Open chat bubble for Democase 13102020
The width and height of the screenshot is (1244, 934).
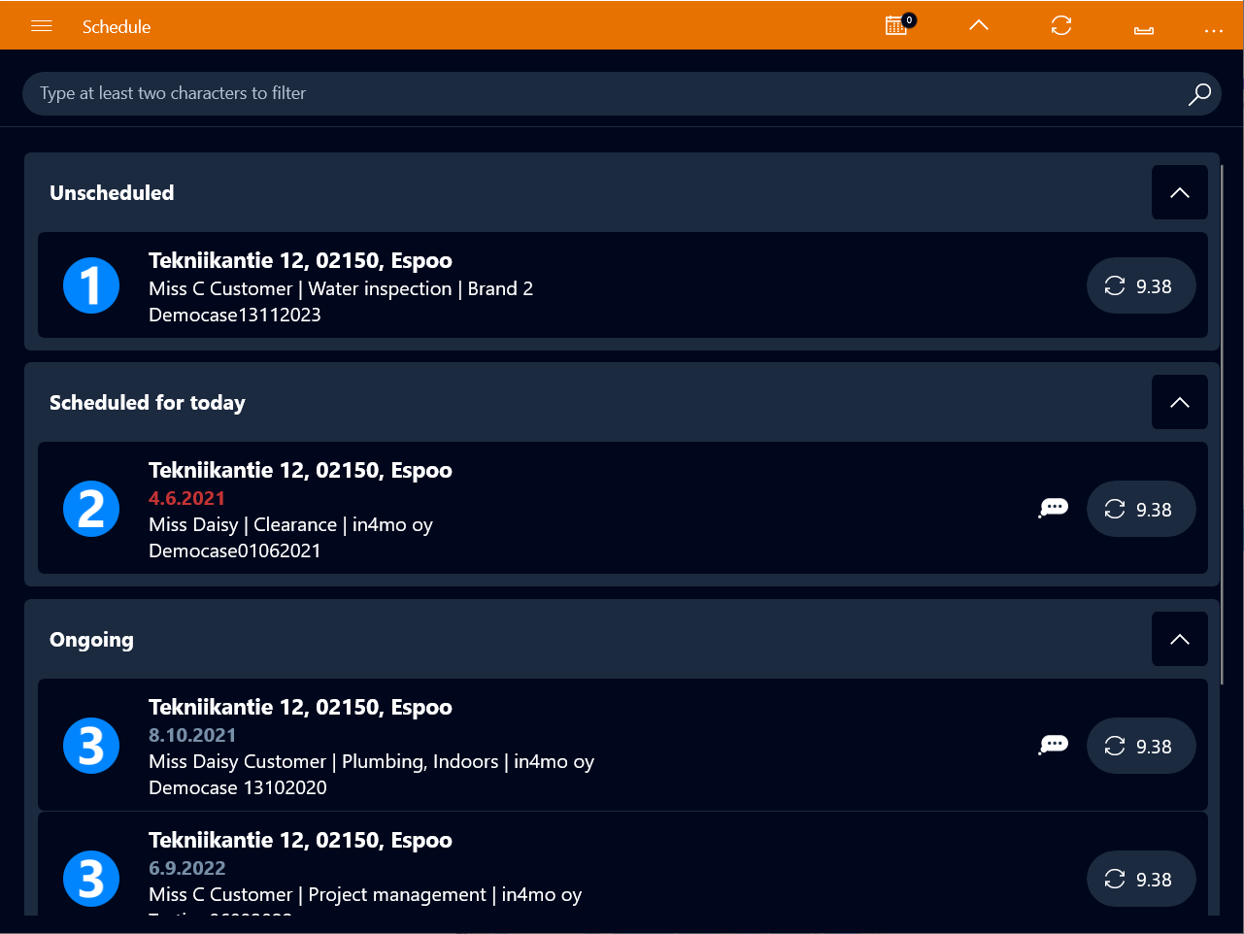pyautogui.click(x=1054, y=745)
